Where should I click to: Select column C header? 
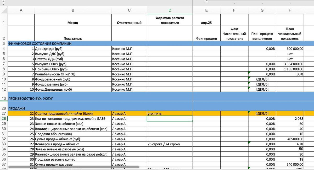coord(129,10)
